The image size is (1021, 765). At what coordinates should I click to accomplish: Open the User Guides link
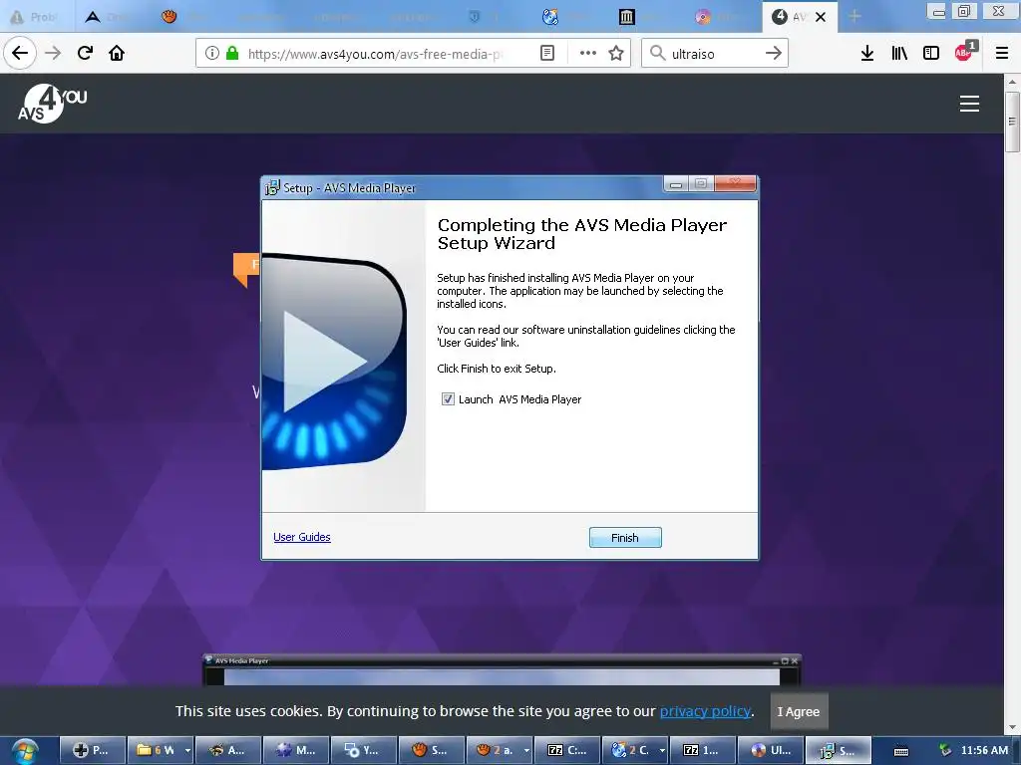pos(301,537)
